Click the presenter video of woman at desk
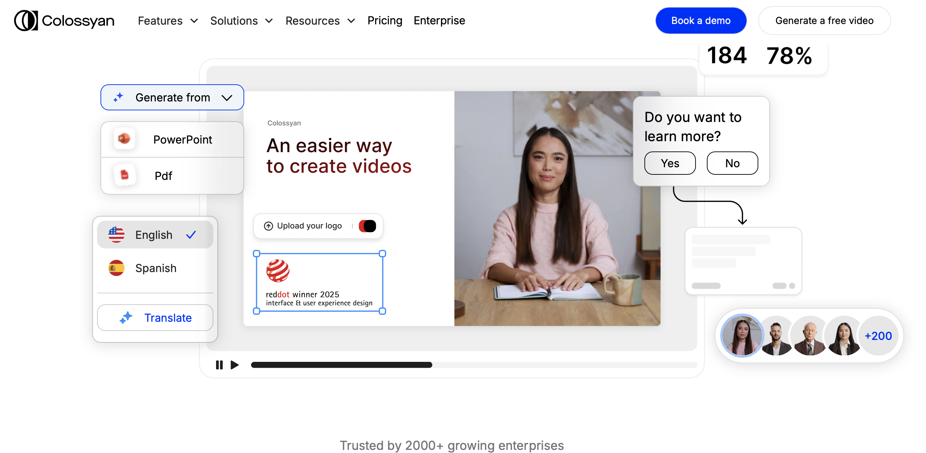This screenshot has height=453, width=926. (x=557, y=208)
